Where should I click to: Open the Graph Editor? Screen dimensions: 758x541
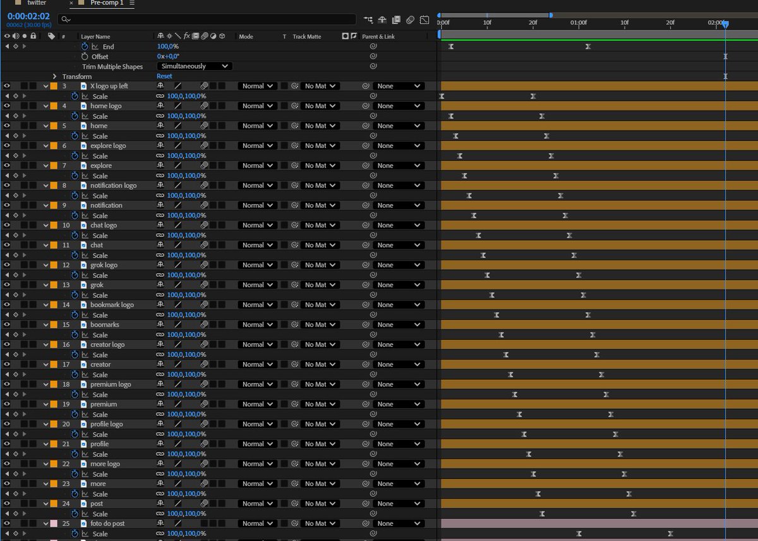click(424, 20)
